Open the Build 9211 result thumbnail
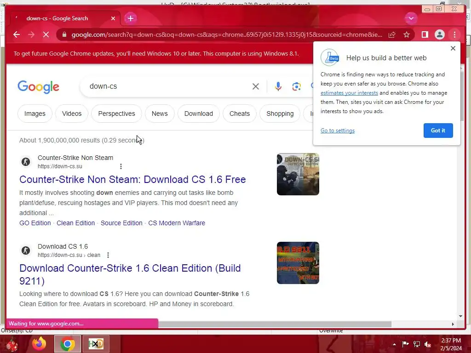This screenshot has height=353, width=471. click(298, 263)
